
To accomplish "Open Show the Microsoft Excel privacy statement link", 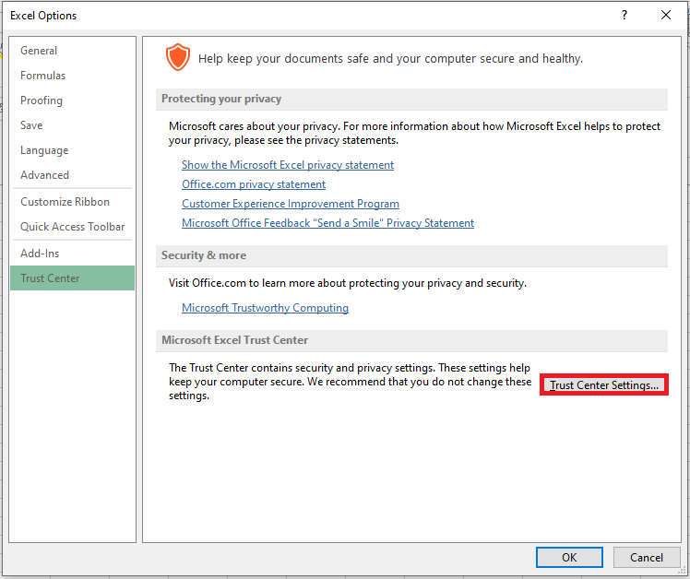I will click(x=288, y=165).
